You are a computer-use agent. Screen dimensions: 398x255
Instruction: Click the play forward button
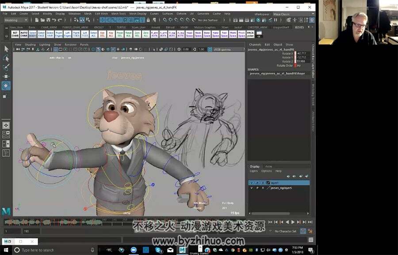point(293,222)
